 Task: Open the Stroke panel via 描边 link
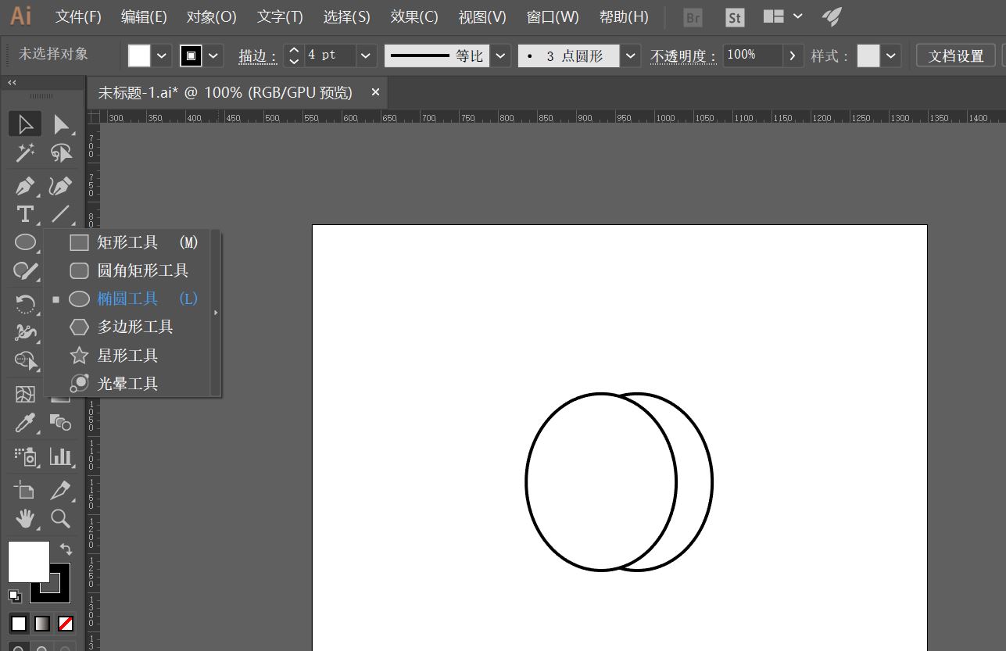coord(256,55)
